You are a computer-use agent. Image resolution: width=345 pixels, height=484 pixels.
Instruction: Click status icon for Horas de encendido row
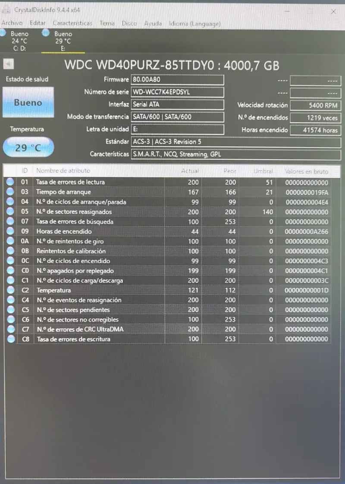point(10,231)
